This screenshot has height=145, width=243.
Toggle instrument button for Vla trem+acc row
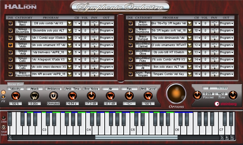click(10, 52)
